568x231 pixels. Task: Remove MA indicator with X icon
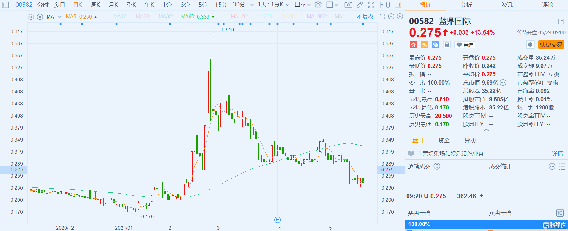pos(40,17)
